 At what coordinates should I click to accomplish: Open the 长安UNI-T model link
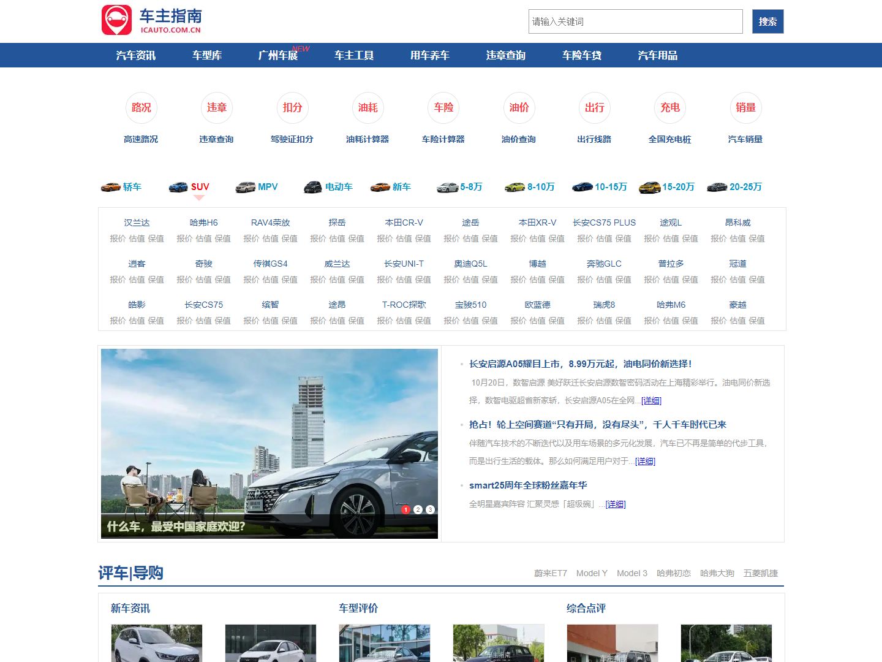pos(404,264)
